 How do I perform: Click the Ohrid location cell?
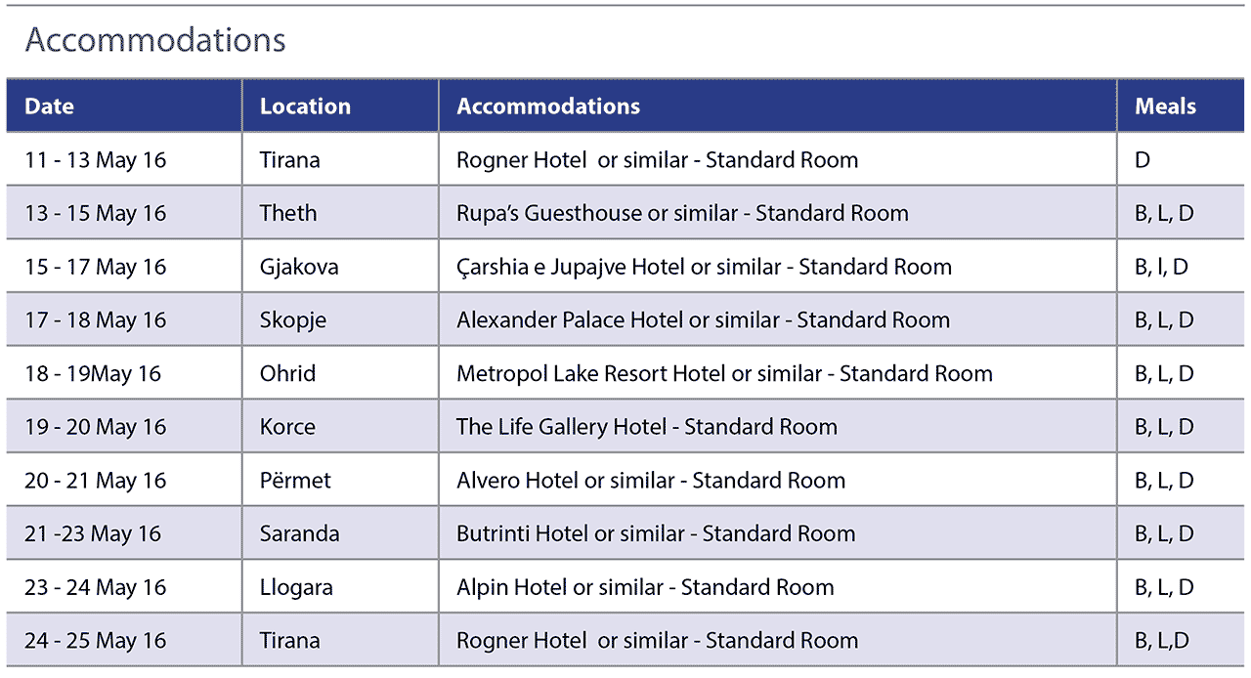[x=287, y=374]
